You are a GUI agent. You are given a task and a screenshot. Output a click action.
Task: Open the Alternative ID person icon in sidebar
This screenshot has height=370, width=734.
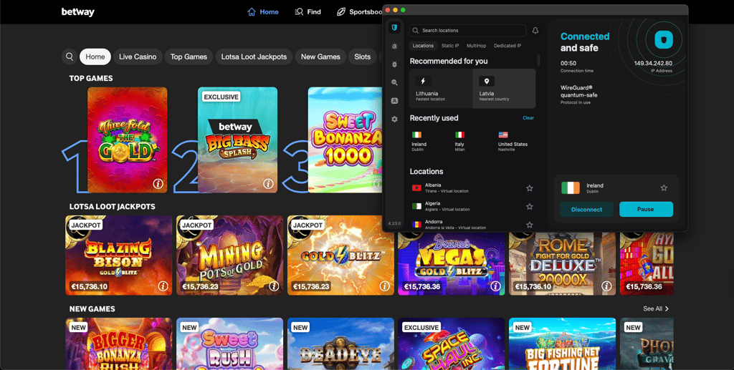coord(395,100)
